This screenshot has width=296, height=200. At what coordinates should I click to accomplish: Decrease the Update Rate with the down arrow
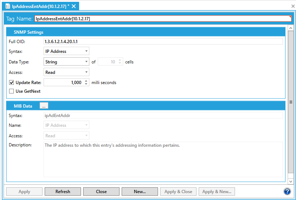coord(86,84)
